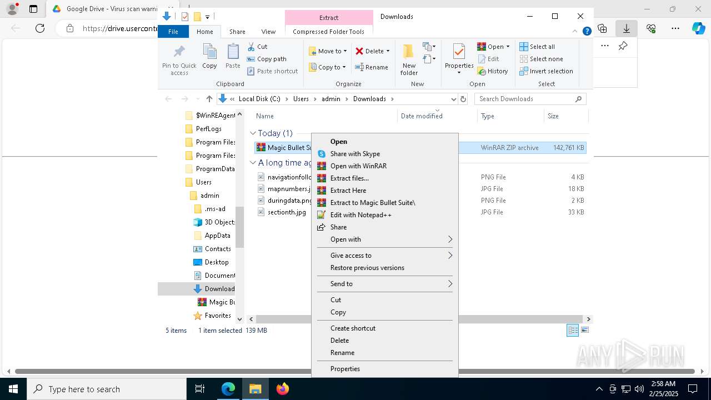Open Edge Copilot icon
Screen dimensions: 711x400
coord(699,28)
